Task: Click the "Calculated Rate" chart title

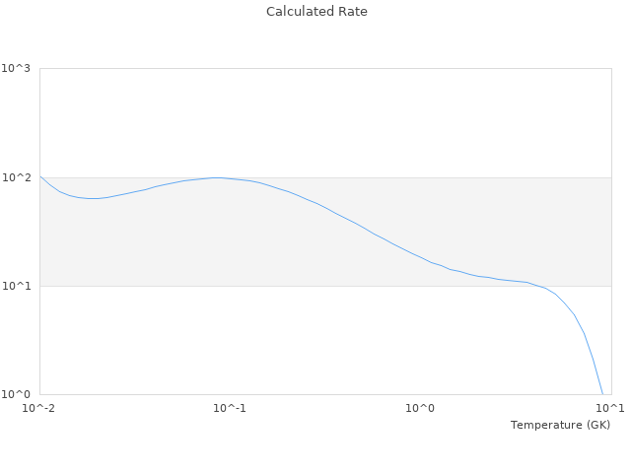Action: 315,12
